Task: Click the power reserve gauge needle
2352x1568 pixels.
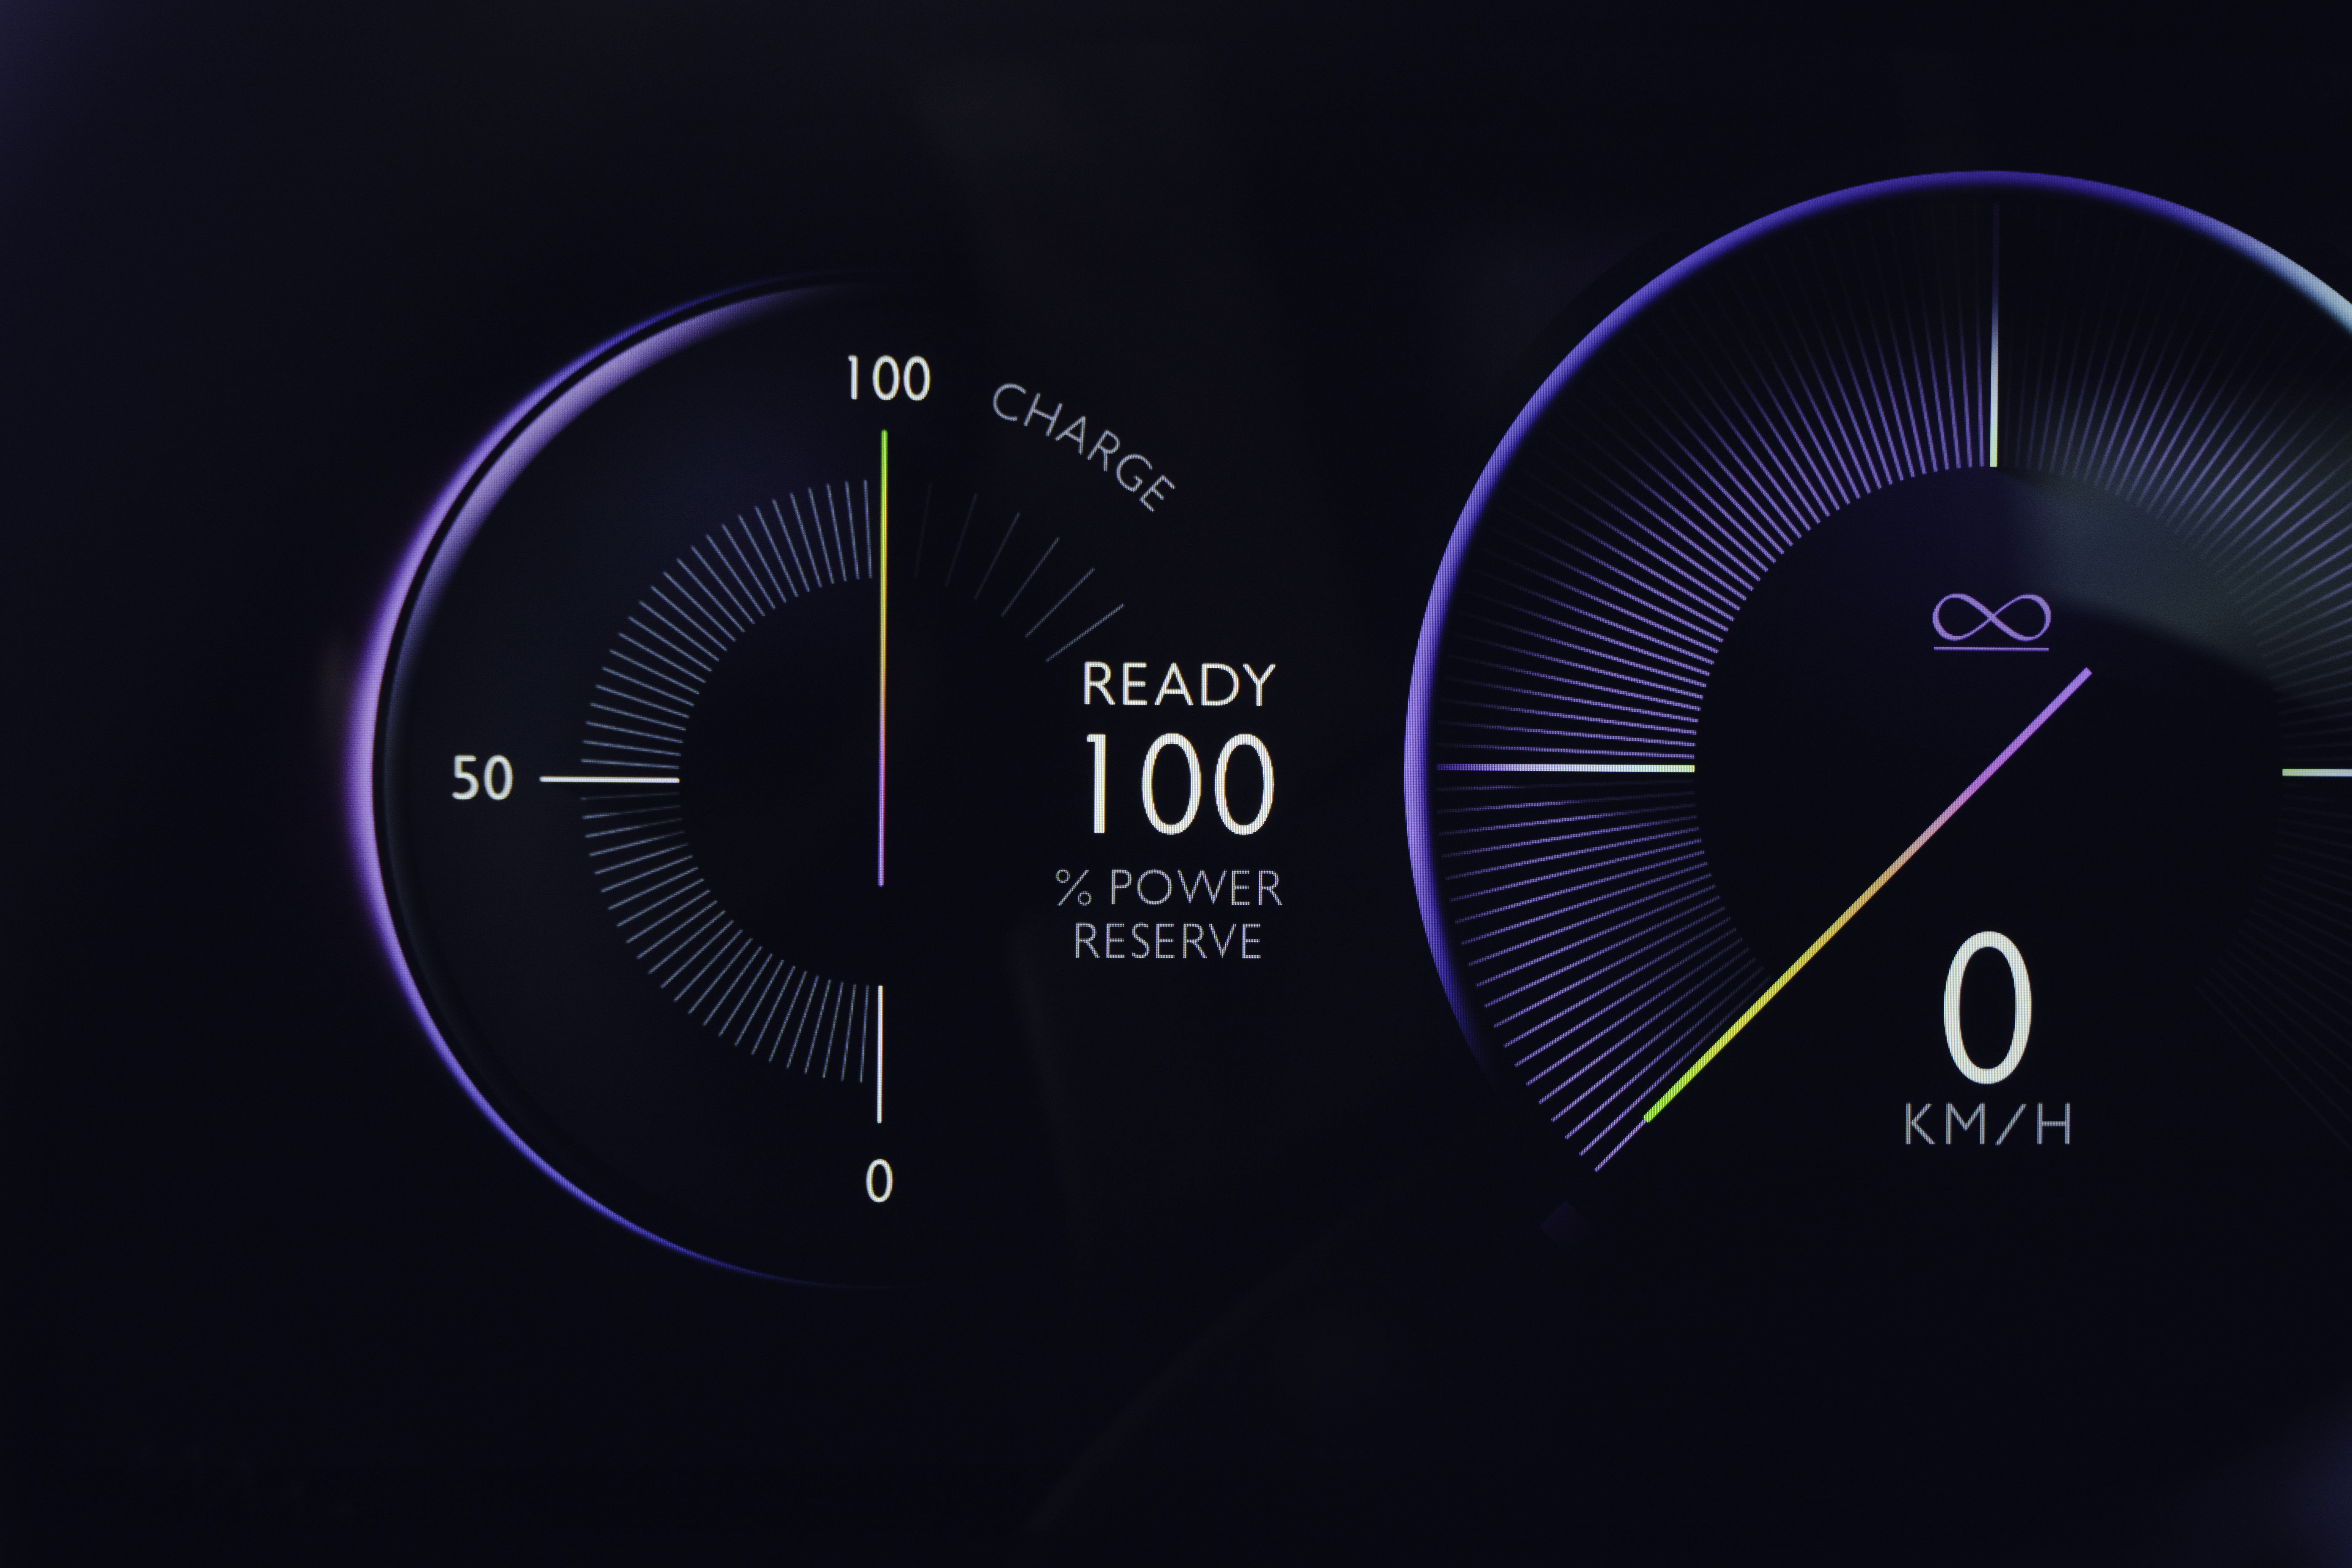Action: (x=882, y=658)
